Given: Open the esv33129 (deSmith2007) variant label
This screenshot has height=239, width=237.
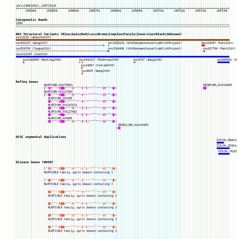Looking at the screenshot, I should click(34, 37).
